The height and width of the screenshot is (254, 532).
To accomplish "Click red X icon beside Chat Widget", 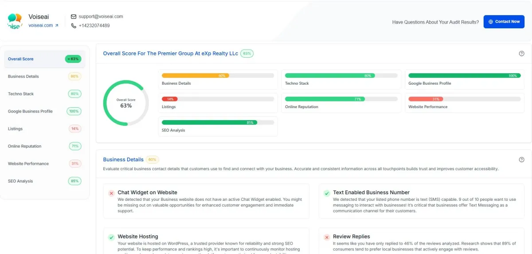I will click(x=111, y=193).
